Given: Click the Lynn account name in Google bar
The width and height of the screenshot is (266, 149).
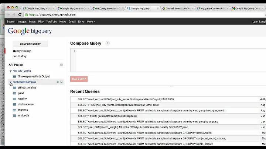Looking at the screenshot, I should point(259,22).
